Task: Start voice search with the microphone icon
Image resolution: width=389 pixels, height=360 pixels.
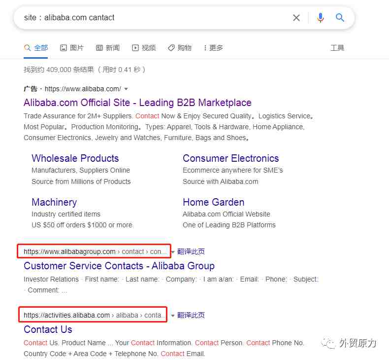Action: (320, 18)
